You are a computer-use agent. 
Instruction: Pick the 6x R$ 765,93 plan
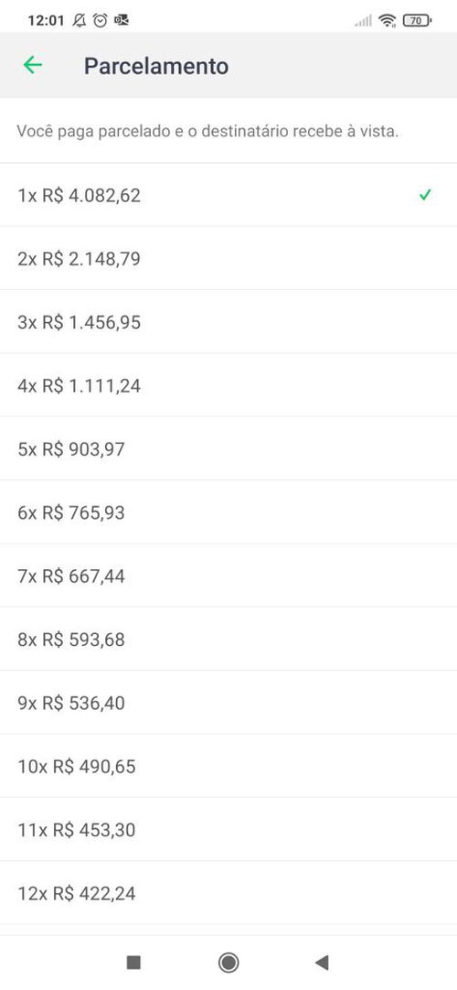click(x=228, y=512)
